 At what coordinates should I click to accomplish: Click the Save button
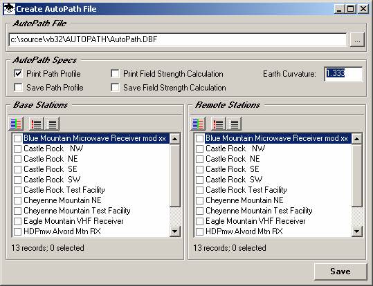coord(340,271)
